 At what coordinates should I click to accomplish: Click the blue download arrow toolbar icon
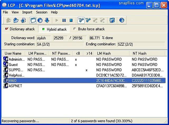[47, 20]
